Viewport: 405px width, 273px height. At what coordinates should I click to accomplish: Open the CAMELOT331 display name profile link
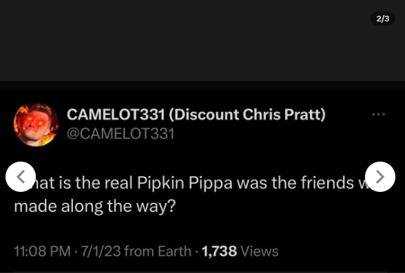click(196, 114)
